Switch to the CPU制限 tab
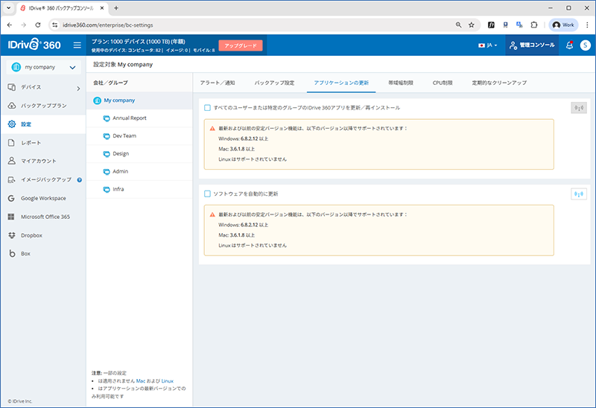This screenshot has width=596, height=408. pos(443,82)
